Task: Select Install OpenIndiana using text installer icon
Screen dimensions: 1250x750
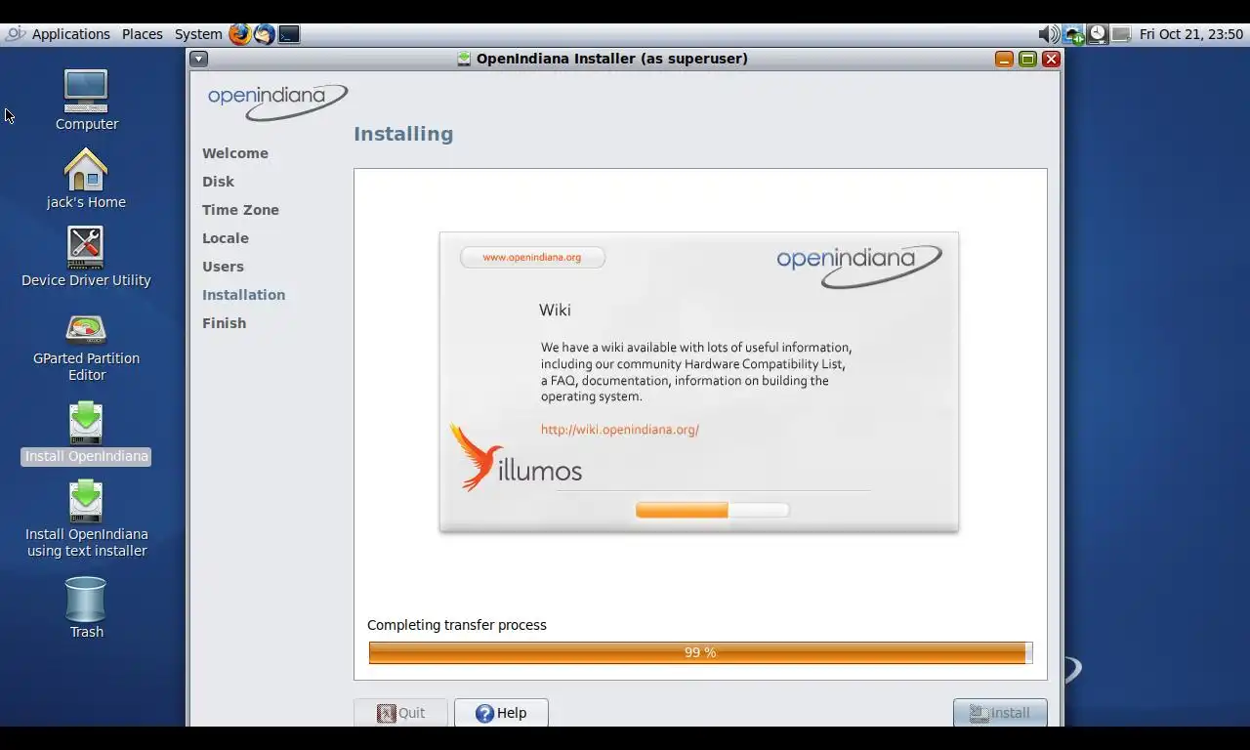Action: click(86, 519)
